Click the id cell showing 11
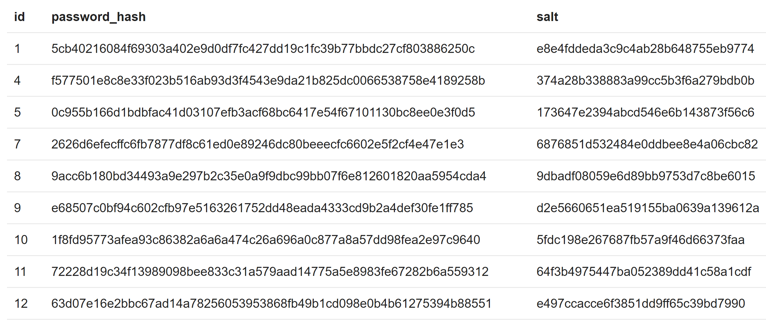766x325 pixels. coord(20,272)
